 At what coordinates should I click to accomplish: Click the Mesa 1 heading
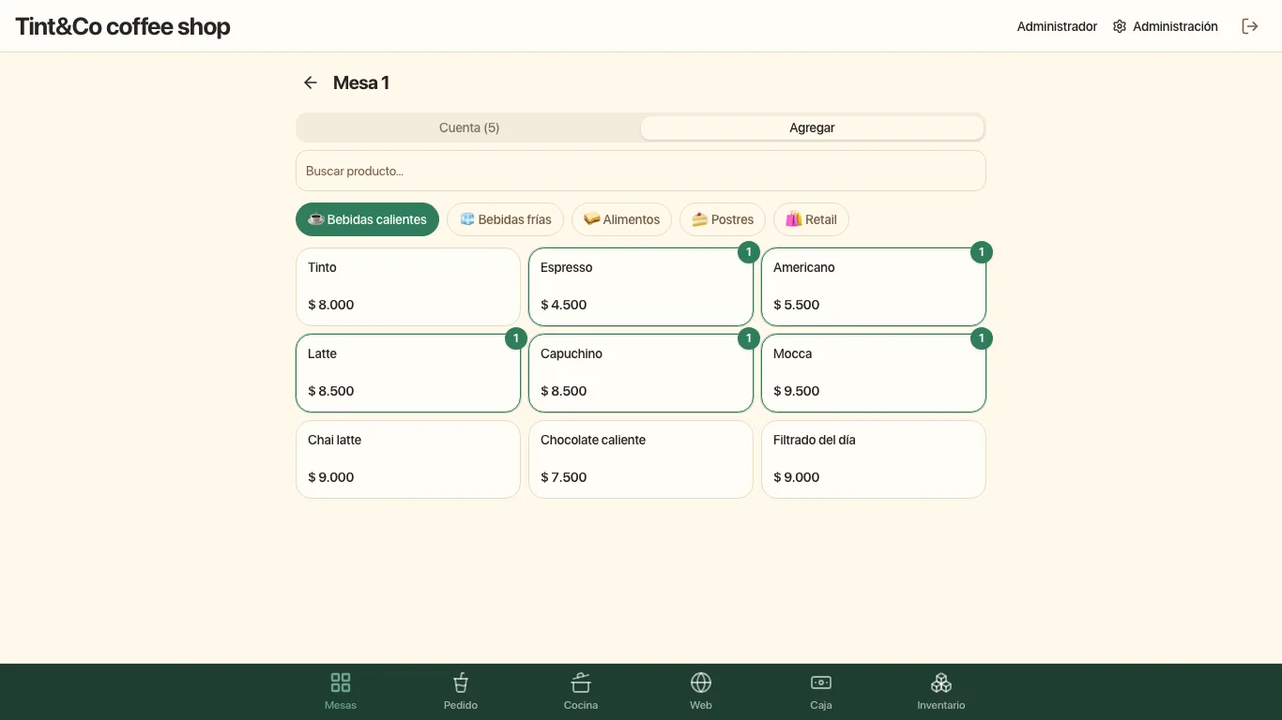pos(361,82)
